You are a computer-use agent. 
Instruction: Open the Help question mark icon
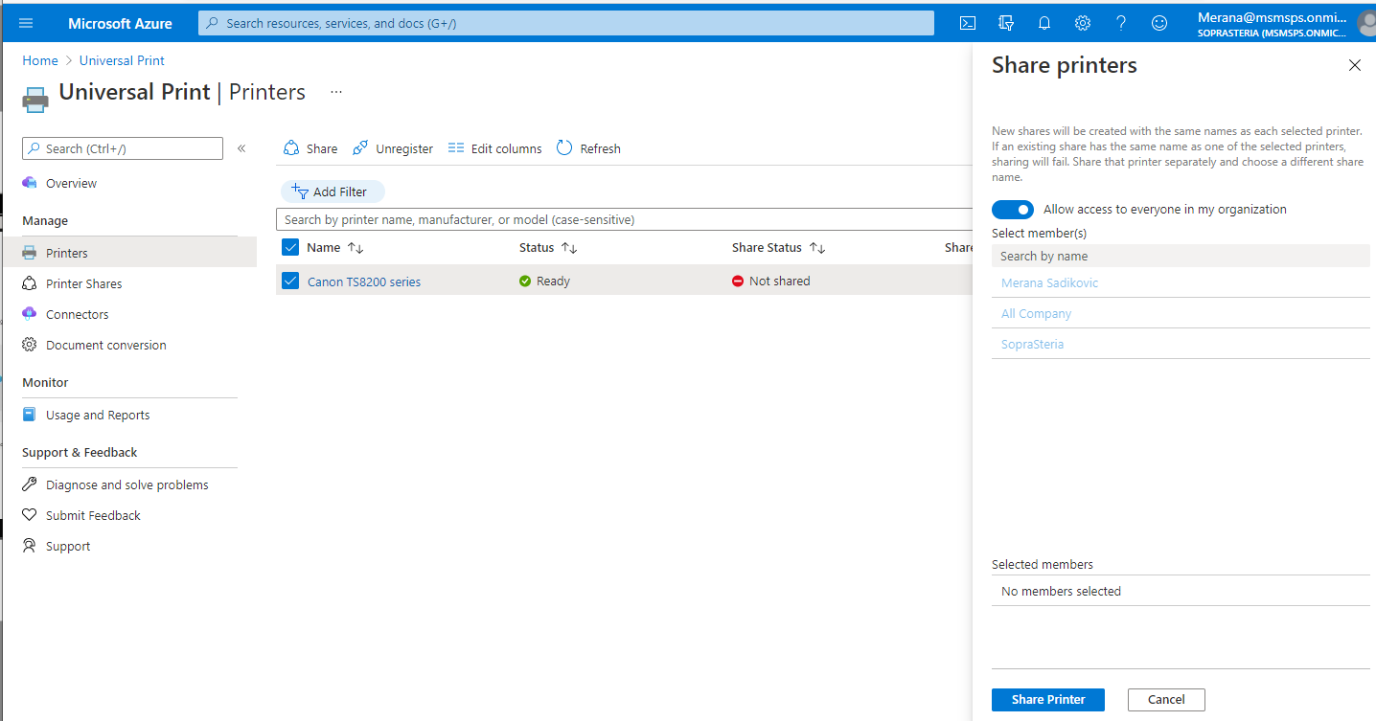click(1121, 23)
